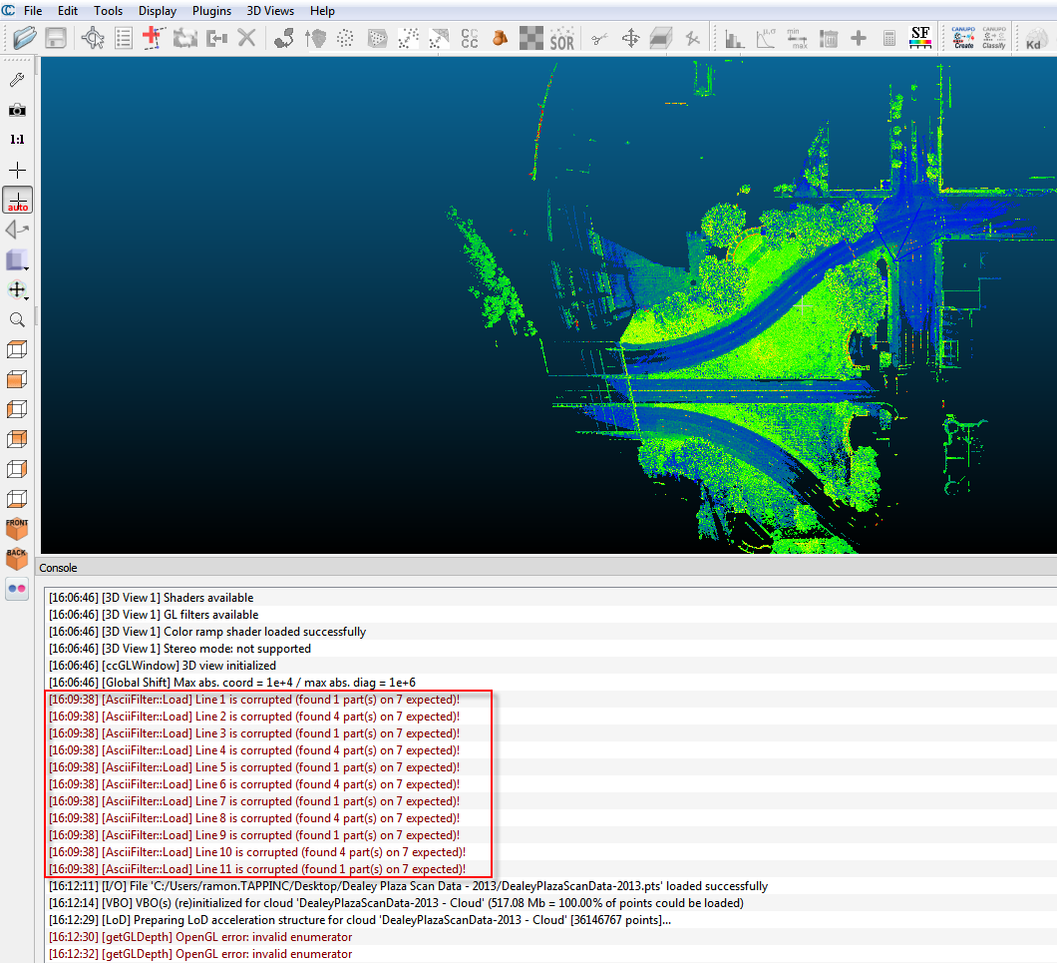Click the SOR filter tool icon

562,39
